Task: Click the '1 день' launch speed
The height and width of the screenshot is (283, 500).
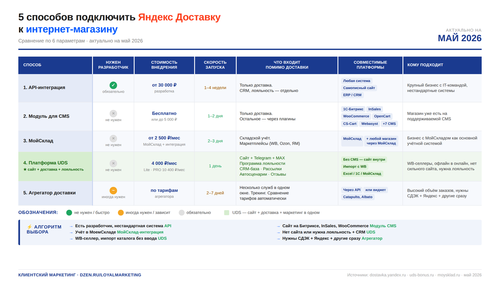Action: coord(215,166)
